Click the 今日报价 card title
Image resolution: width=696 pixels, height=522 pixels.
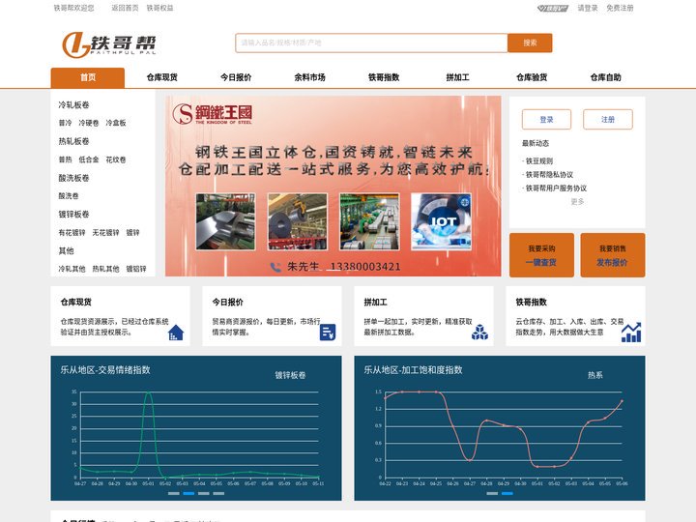pyautogui.click(x=228, y=303)
